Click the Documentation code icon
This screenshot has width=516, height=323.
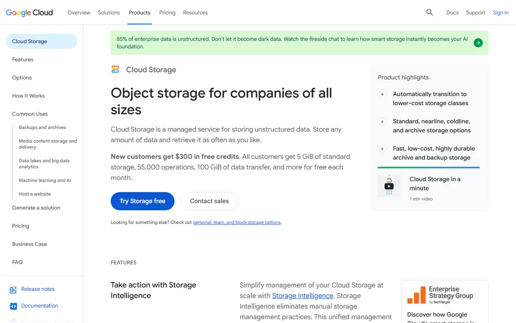(13, 306)
